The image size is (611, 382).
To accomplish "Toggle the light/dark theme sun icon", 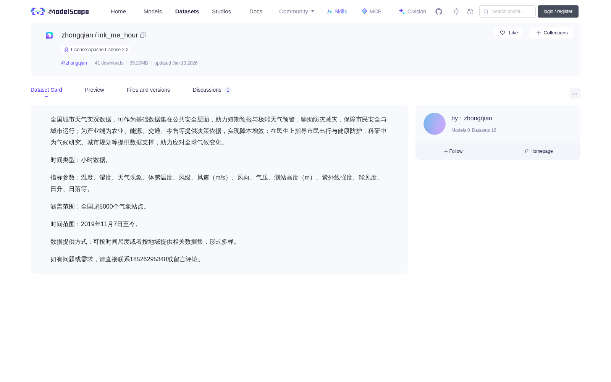I will [456, 11].
